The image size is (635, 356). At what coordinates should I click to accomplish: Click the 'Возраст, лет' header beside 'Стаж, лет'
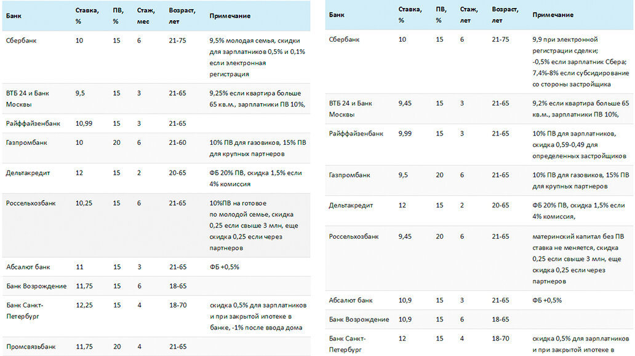click(x=505, y=15)
